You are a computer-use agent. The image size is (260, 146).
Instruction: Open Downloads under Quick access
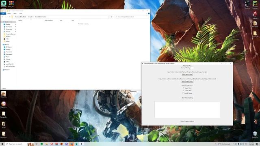pos(9,27)
